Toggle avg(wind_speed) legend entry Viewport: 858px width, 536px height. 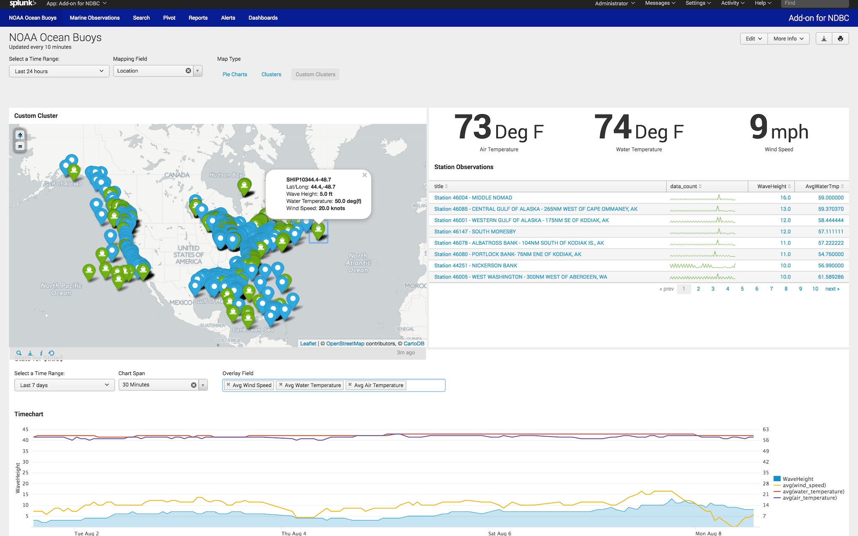(x=800, y=485)
